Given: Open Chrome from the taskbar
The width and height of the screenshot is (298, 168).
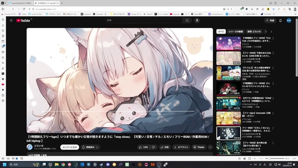Looking at the screenshot, I should click(63, 165).
